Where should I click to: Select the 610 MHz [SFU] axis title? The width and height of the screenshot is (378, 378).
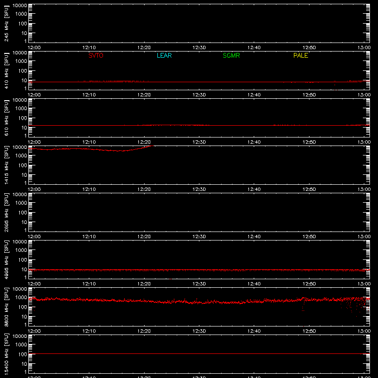pyautogui.click(x=7, y=118)
